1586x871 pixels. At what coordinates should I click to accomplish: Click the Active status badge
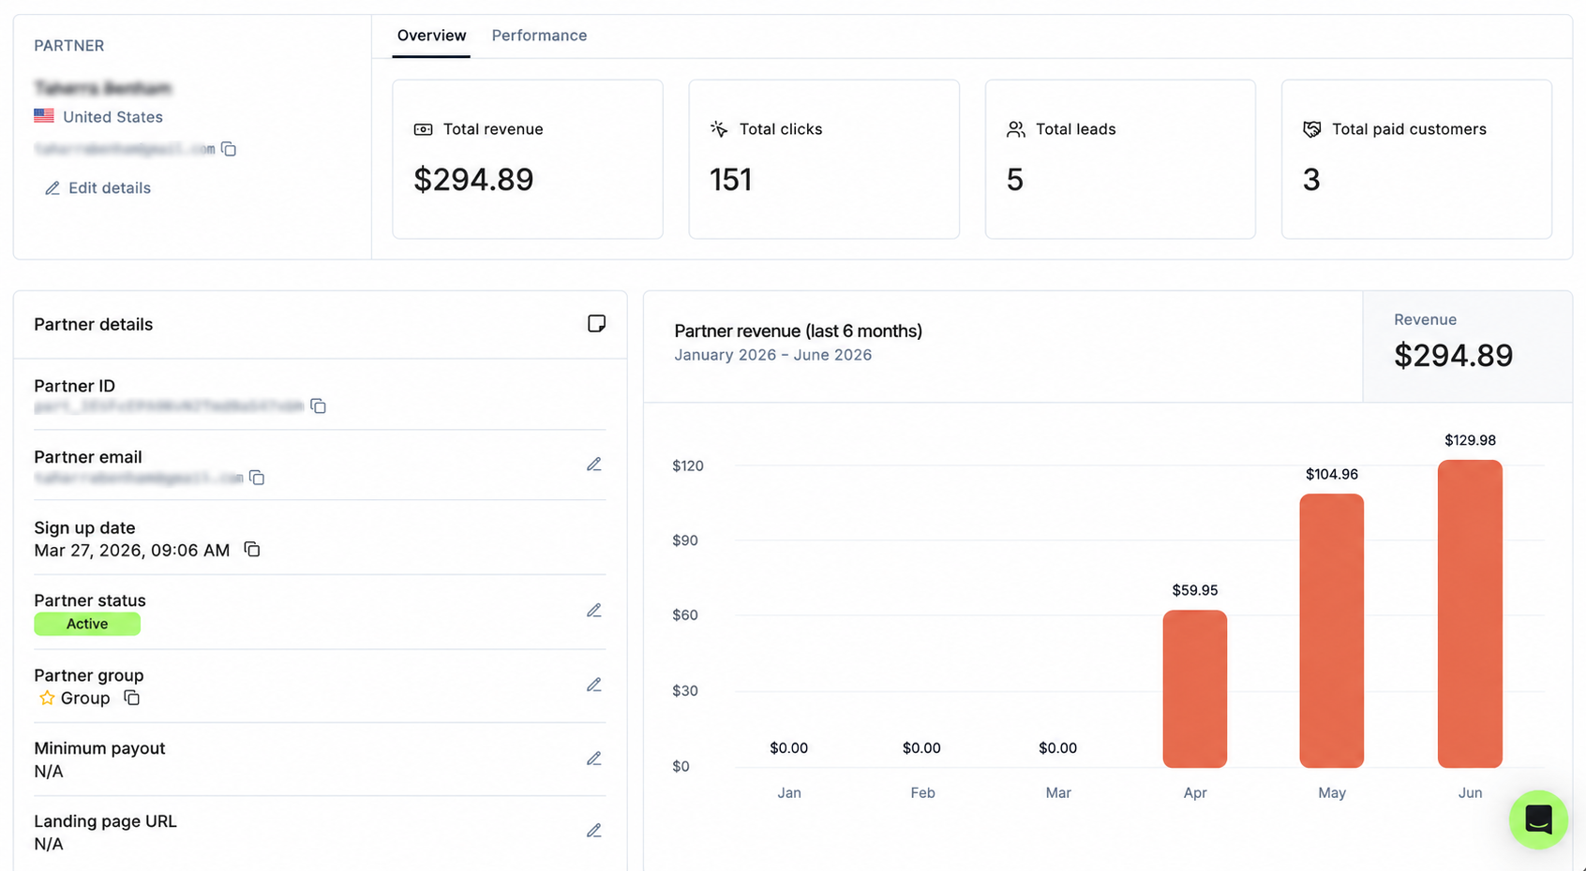(x=87, y=624)
